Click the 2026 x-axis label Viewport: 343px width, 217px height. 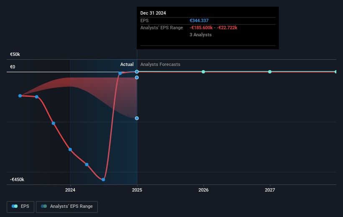point(203,190)
